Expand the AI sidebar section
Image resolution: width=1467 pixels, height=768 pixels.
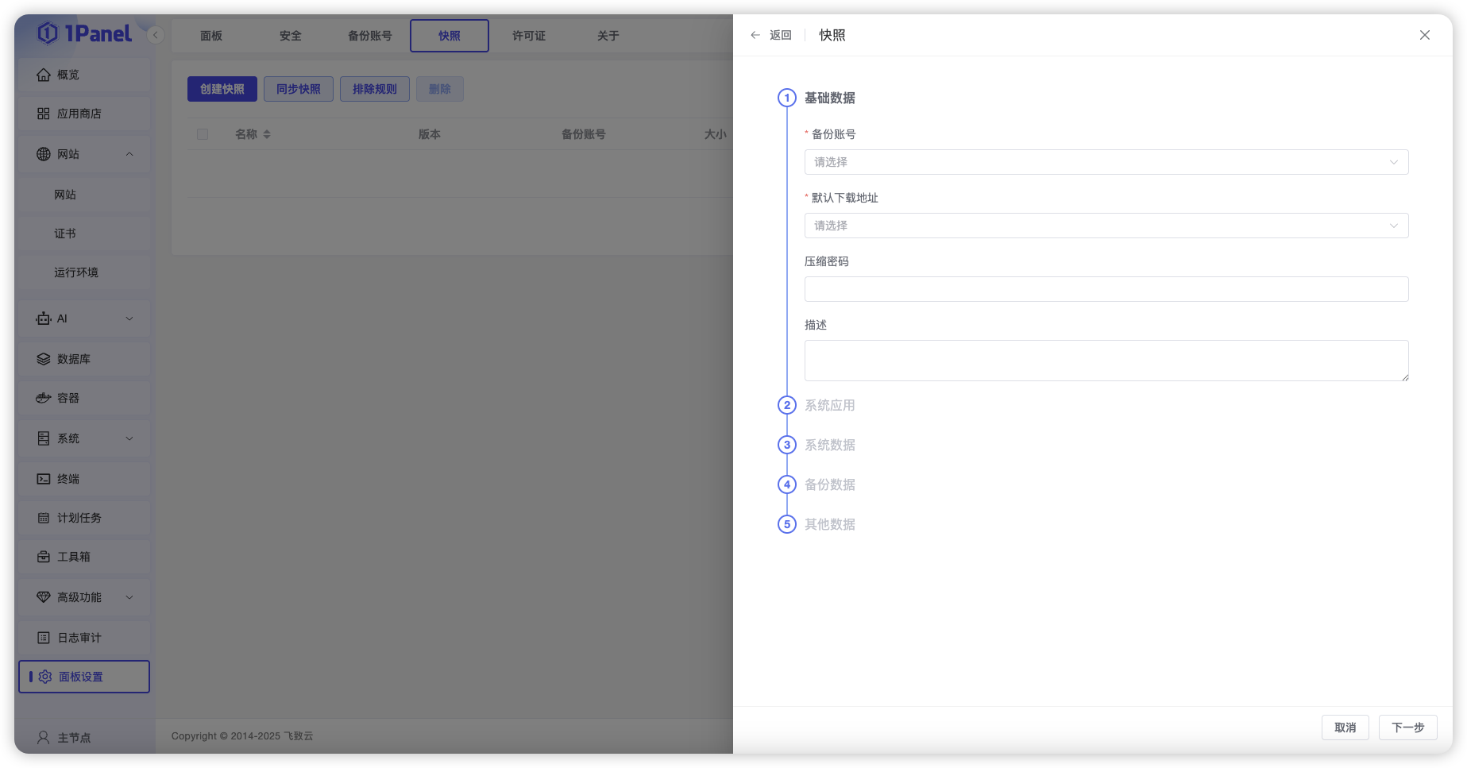129,318
